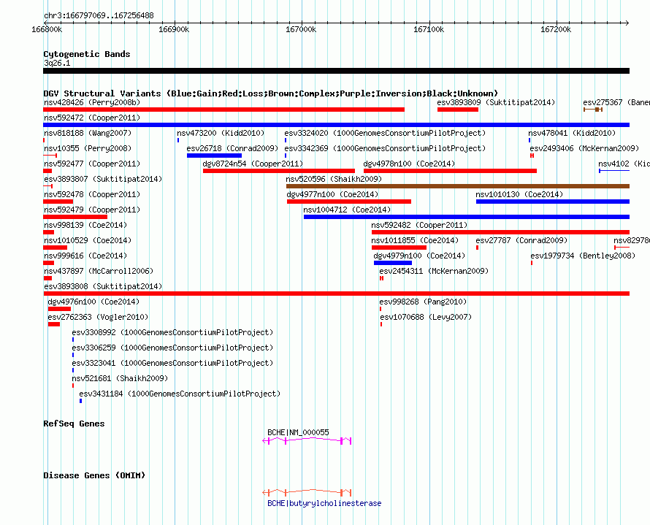Image resolution: width=650 pixels, height=525 pixels.
Task: Click the orange BCHE OMIM gene glyph
Action: (307, 493)
